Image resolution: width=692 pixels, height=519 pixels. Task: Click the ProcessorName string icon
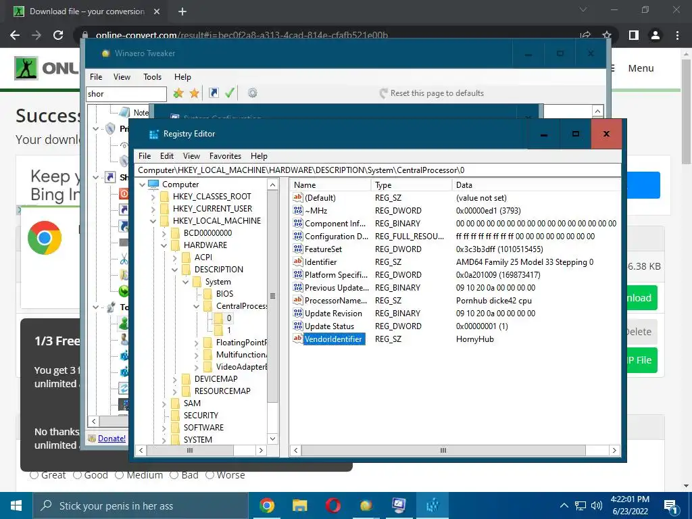click(298, 300)
